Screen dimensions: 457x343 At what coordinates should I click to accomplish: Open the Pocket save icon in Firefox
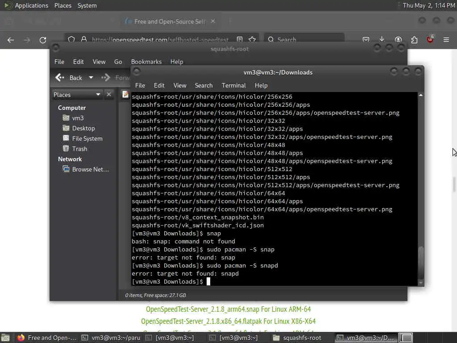[366, 39]
